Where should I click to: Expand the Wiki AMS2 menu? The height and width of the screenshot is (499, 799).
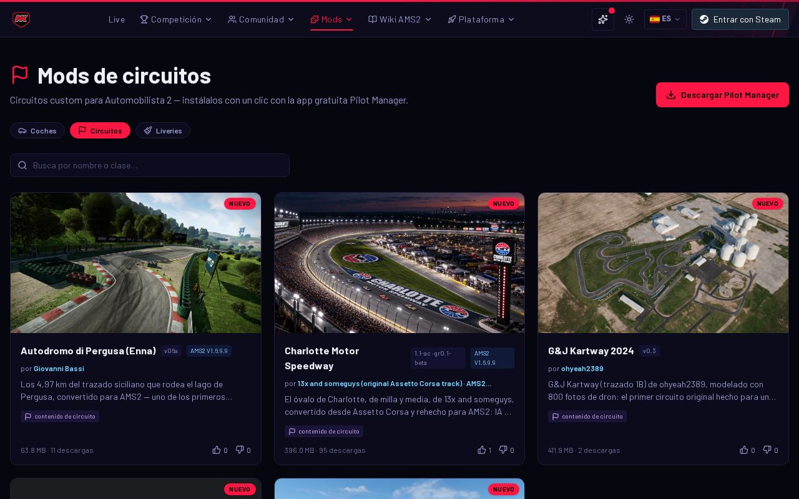(400, 19)
